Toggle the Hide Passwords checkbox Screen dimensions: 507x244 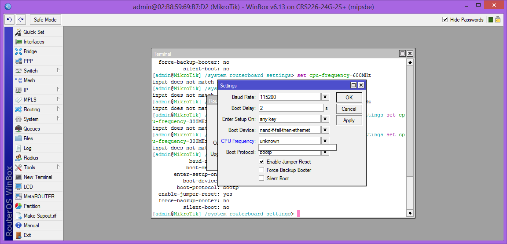tap(445, 20)
